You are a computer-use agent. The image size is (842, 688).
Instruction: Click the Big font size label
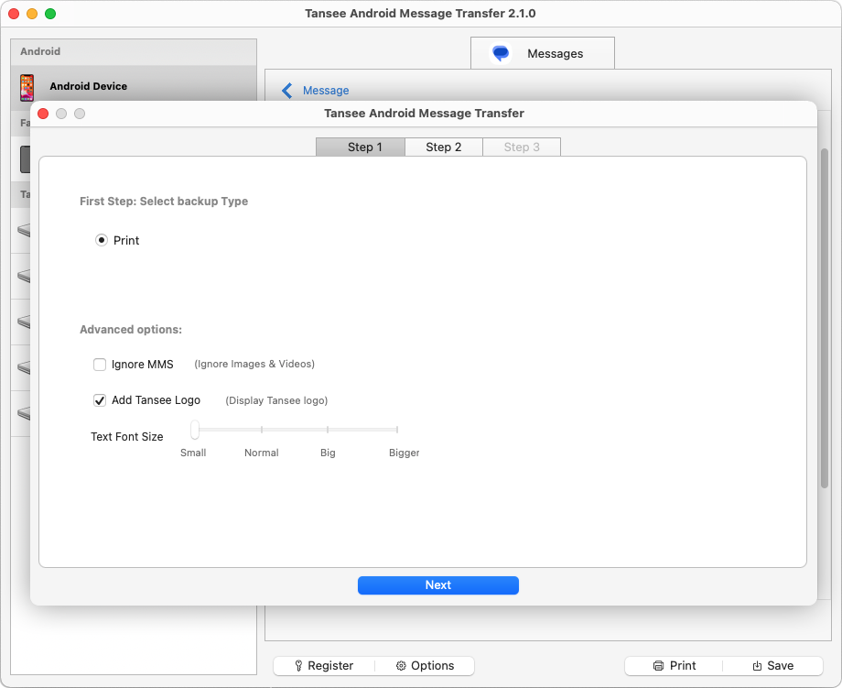328,453
